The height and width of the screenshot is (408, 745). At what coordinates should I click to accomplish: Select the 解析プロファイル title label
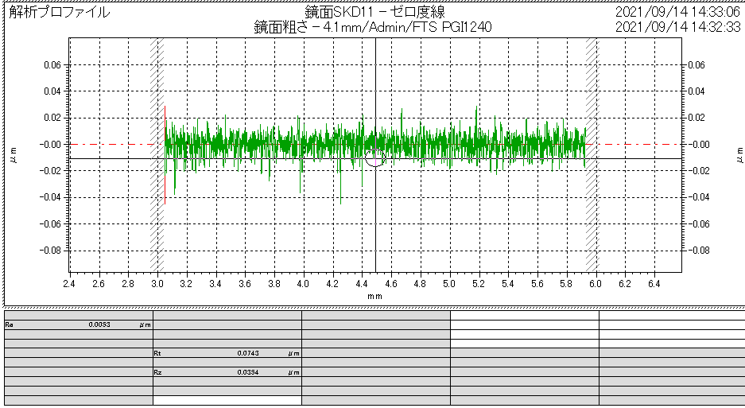coord(60,13)
